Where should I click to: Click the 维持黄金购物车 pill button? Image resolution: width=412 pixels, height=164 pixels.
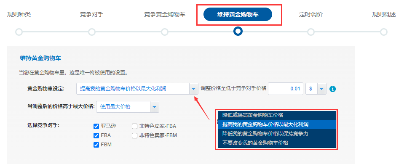coord(238,14)
